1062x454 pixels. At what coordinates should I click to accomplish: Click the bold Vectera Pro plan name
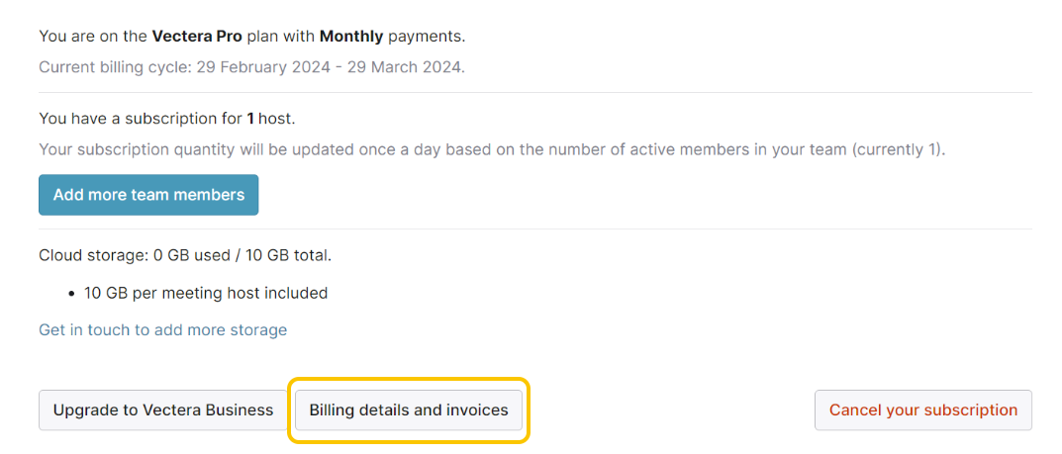click(x=197, y=37)
